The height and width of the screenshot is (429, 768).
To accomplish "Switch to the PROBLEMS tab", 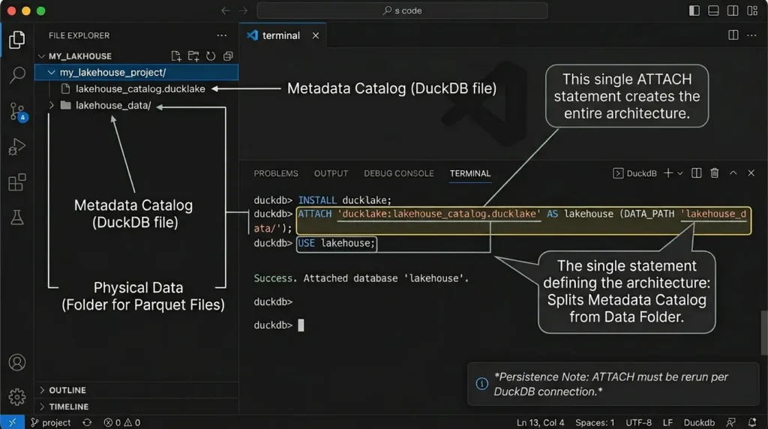I will click(276, 173).
